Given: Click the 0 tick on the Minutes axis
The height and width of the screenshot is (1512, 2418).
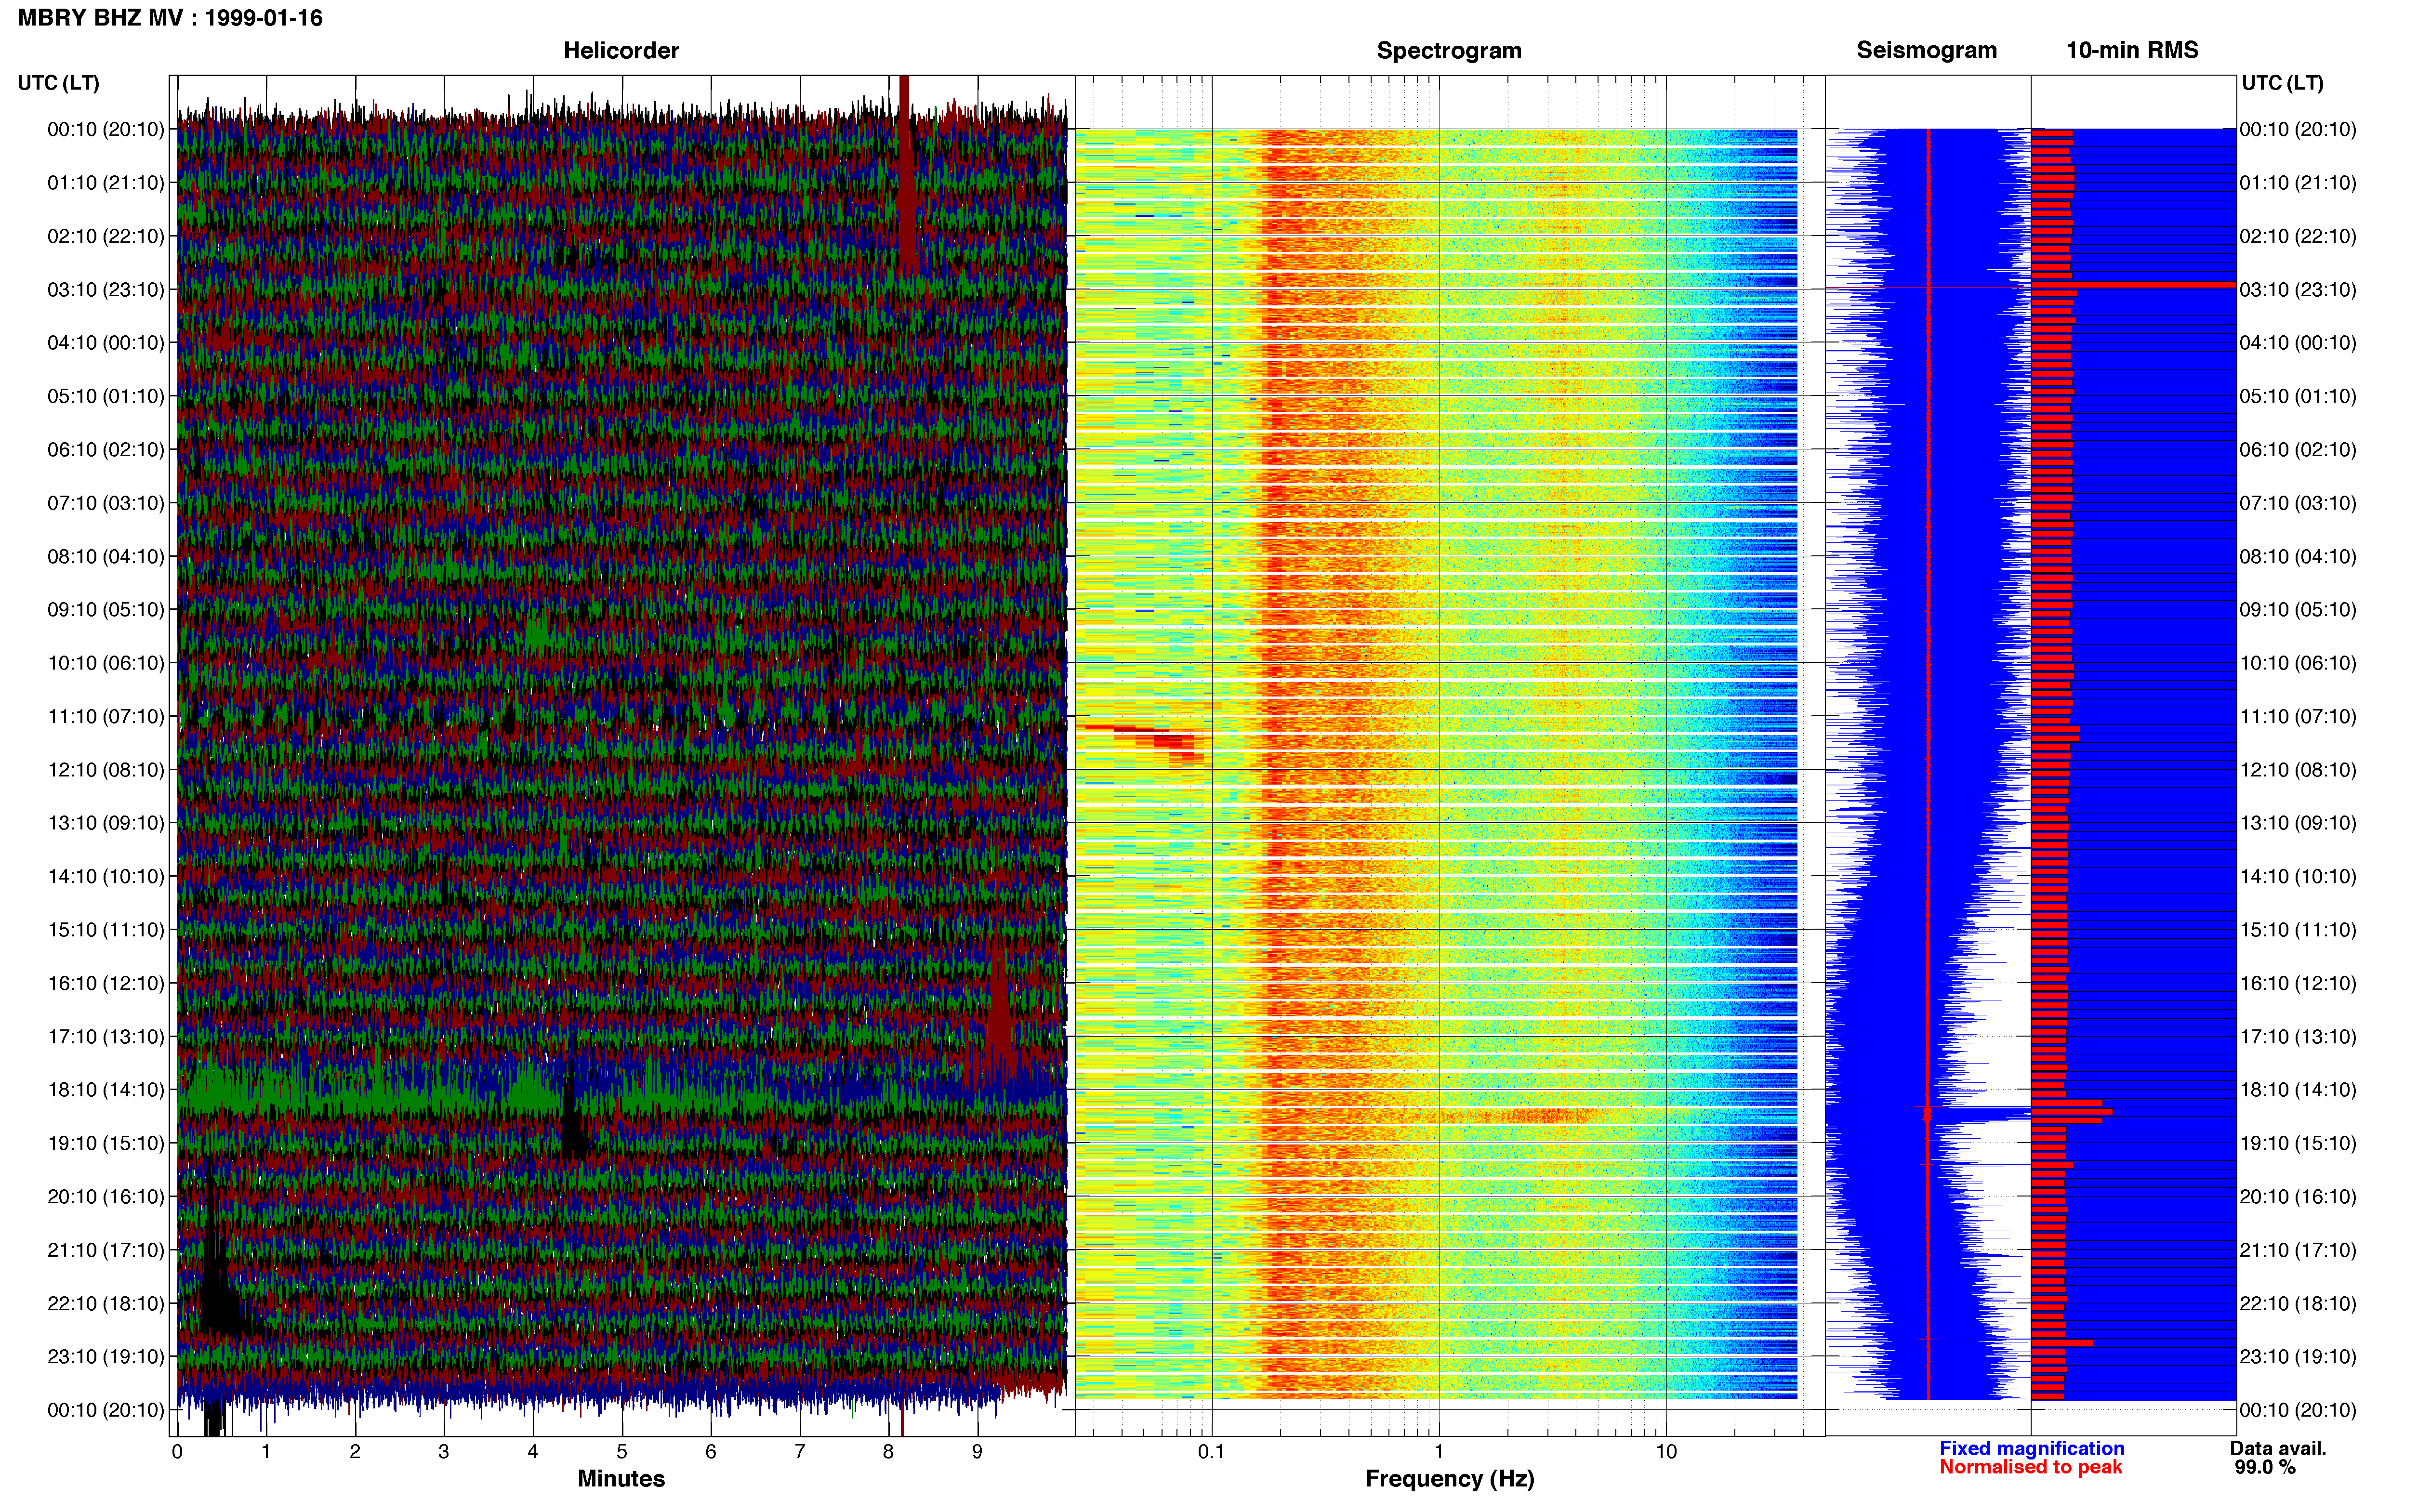Looking at the screenshot, I should pos(177,1452).
